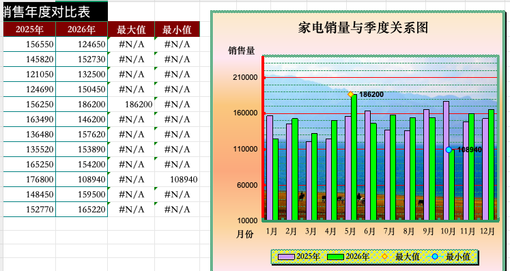Select the chart title 家电销量与季度关系图
This screenshot has width=510, height=271.
[363, 28]
